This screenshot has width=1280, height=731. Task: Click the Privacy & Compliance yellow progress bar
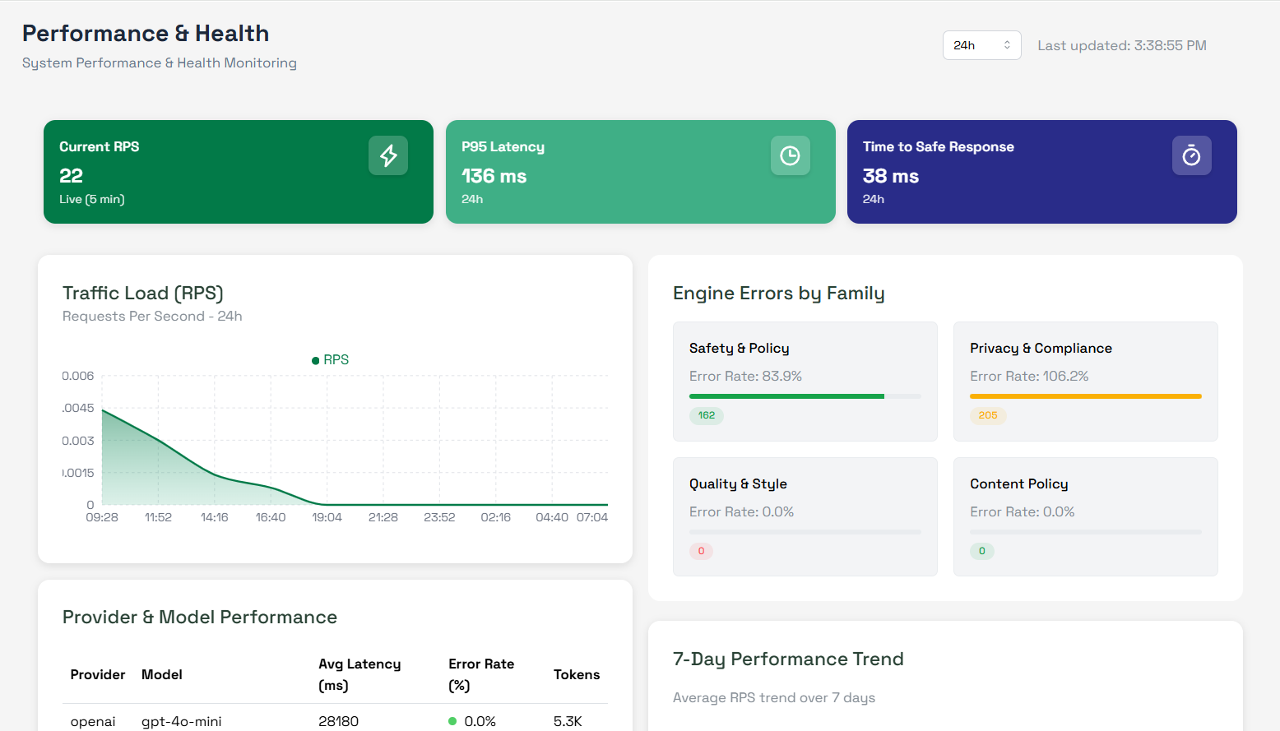tap(1085, 396)
